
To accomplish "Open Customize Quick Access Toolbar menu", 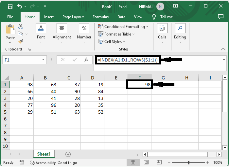I will point(45,7).
